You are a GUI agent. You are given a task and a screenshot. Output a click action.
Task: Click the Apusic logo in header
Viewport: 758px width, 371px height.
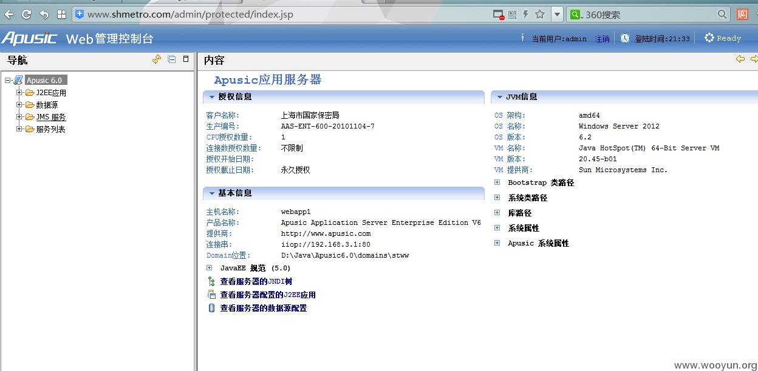point(29,38)
